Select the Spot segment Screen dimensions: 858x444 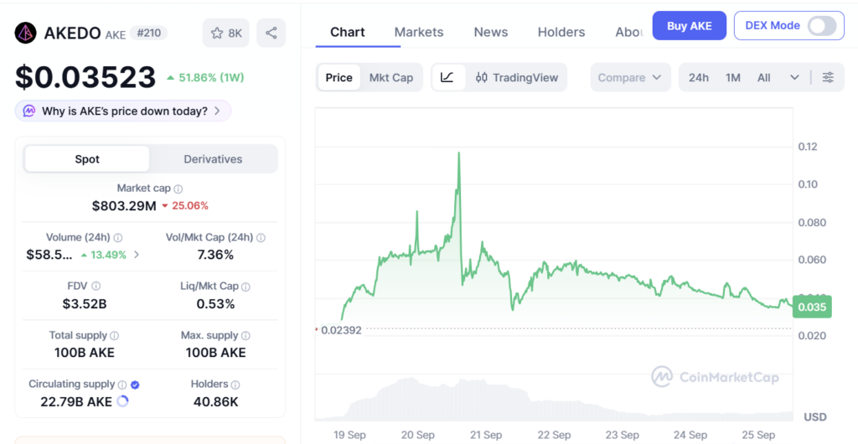tap(87, 159)
